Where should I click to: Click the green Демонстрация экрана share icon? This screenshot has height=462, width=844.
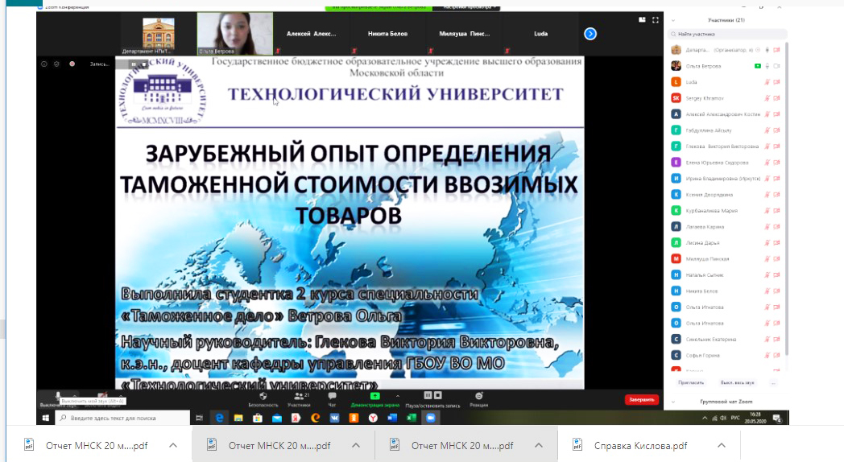[374, 396]
